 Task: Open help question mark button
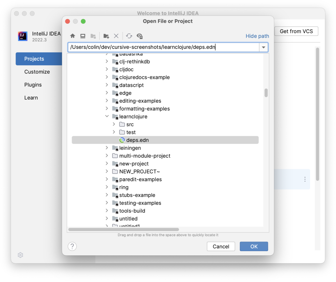coord(72,246)
